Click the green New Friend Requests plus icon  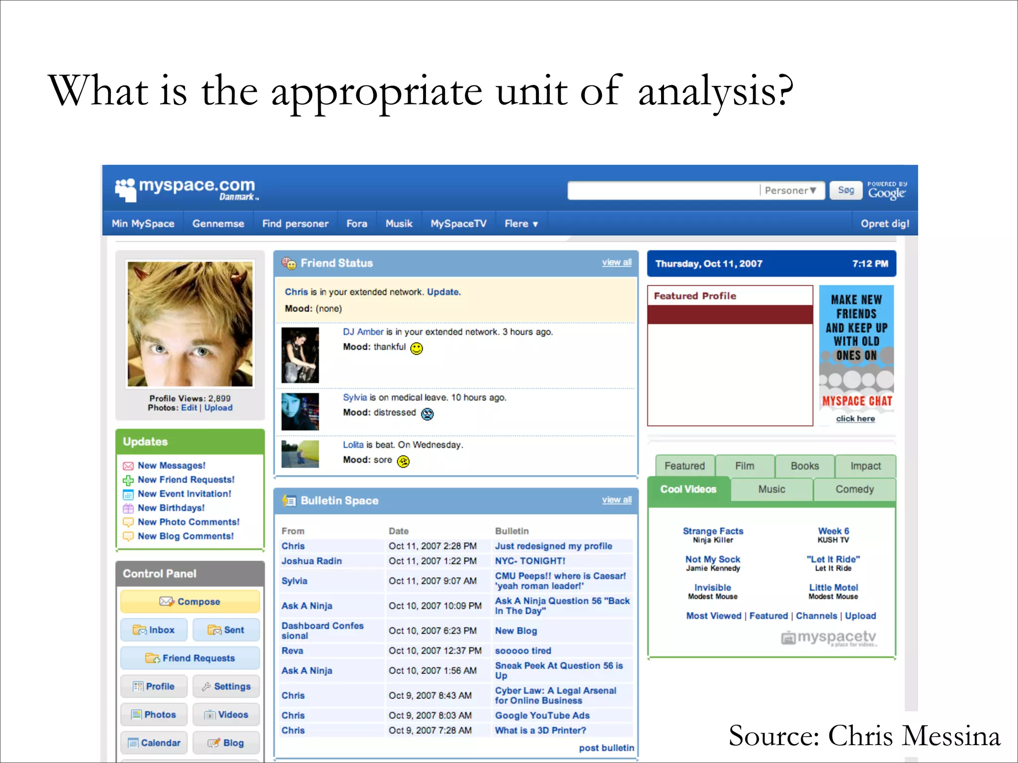coord(128,480)
